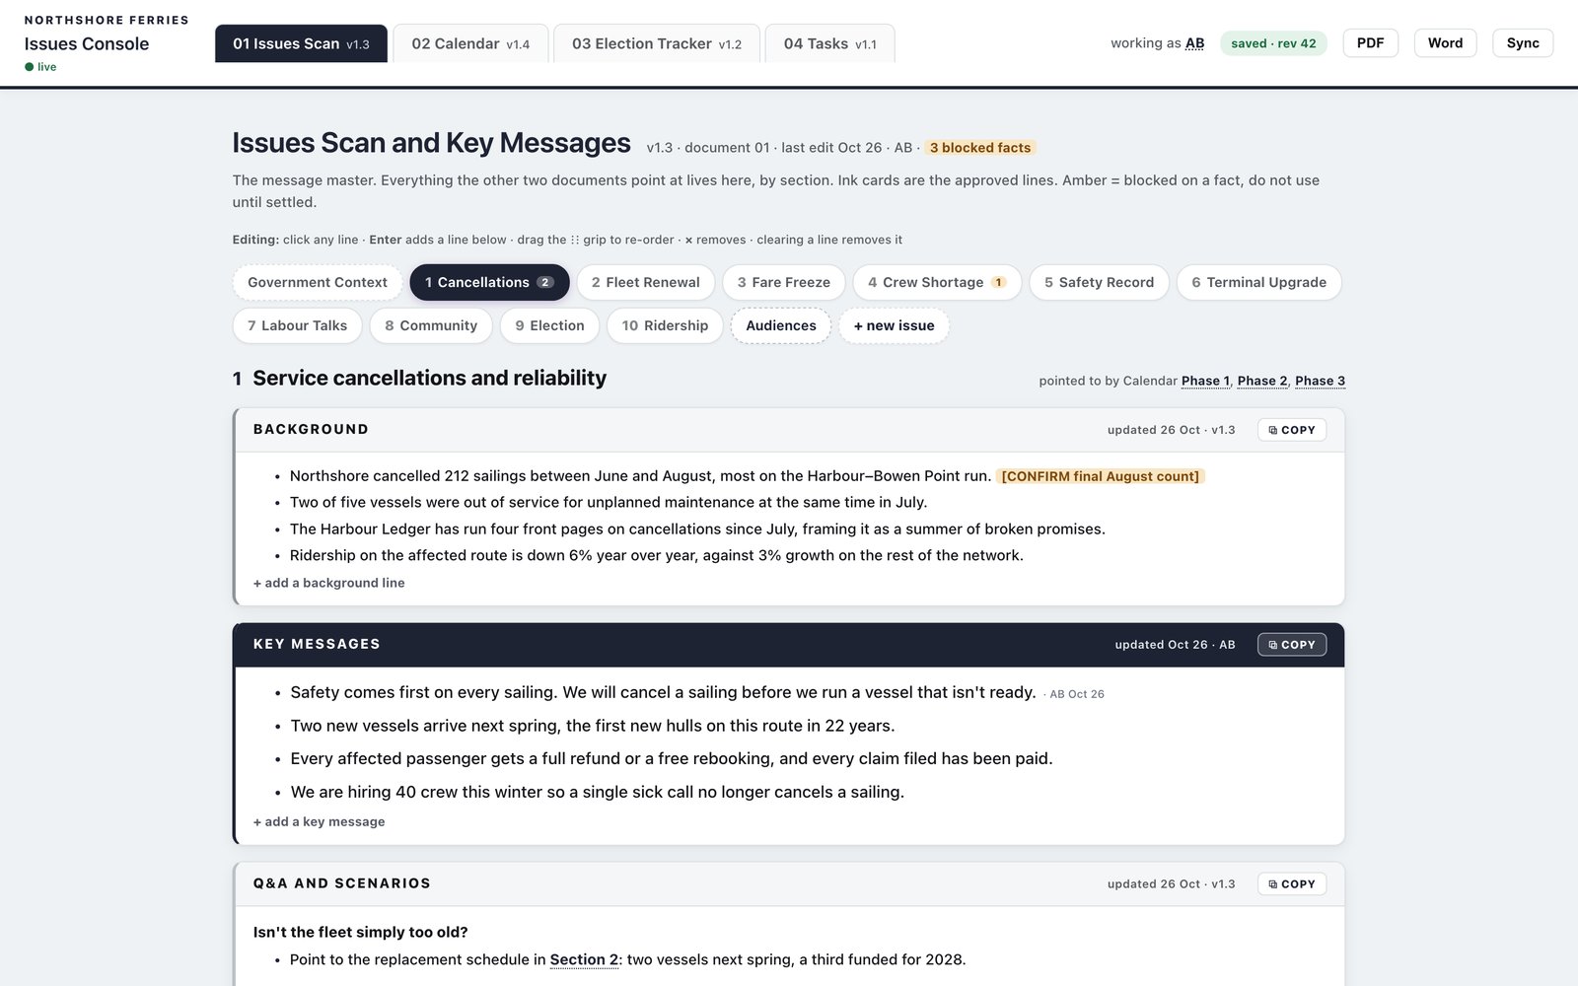The image size is (1578, 986).
Task: Open the 6 Terminal Upgrade issue
Action: [x=1259, y=282]
